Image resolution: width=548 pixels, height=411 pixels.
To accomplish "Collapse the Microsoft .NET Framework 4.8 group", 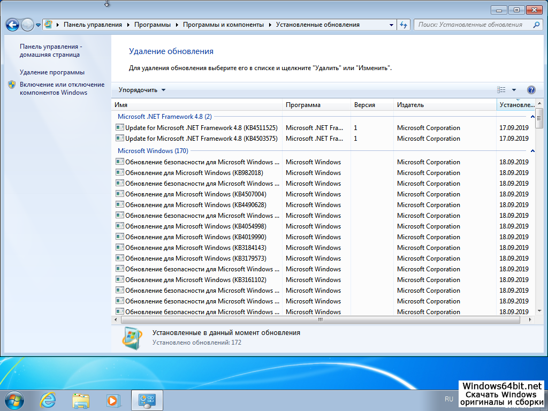I will click(x=532, y=117).
